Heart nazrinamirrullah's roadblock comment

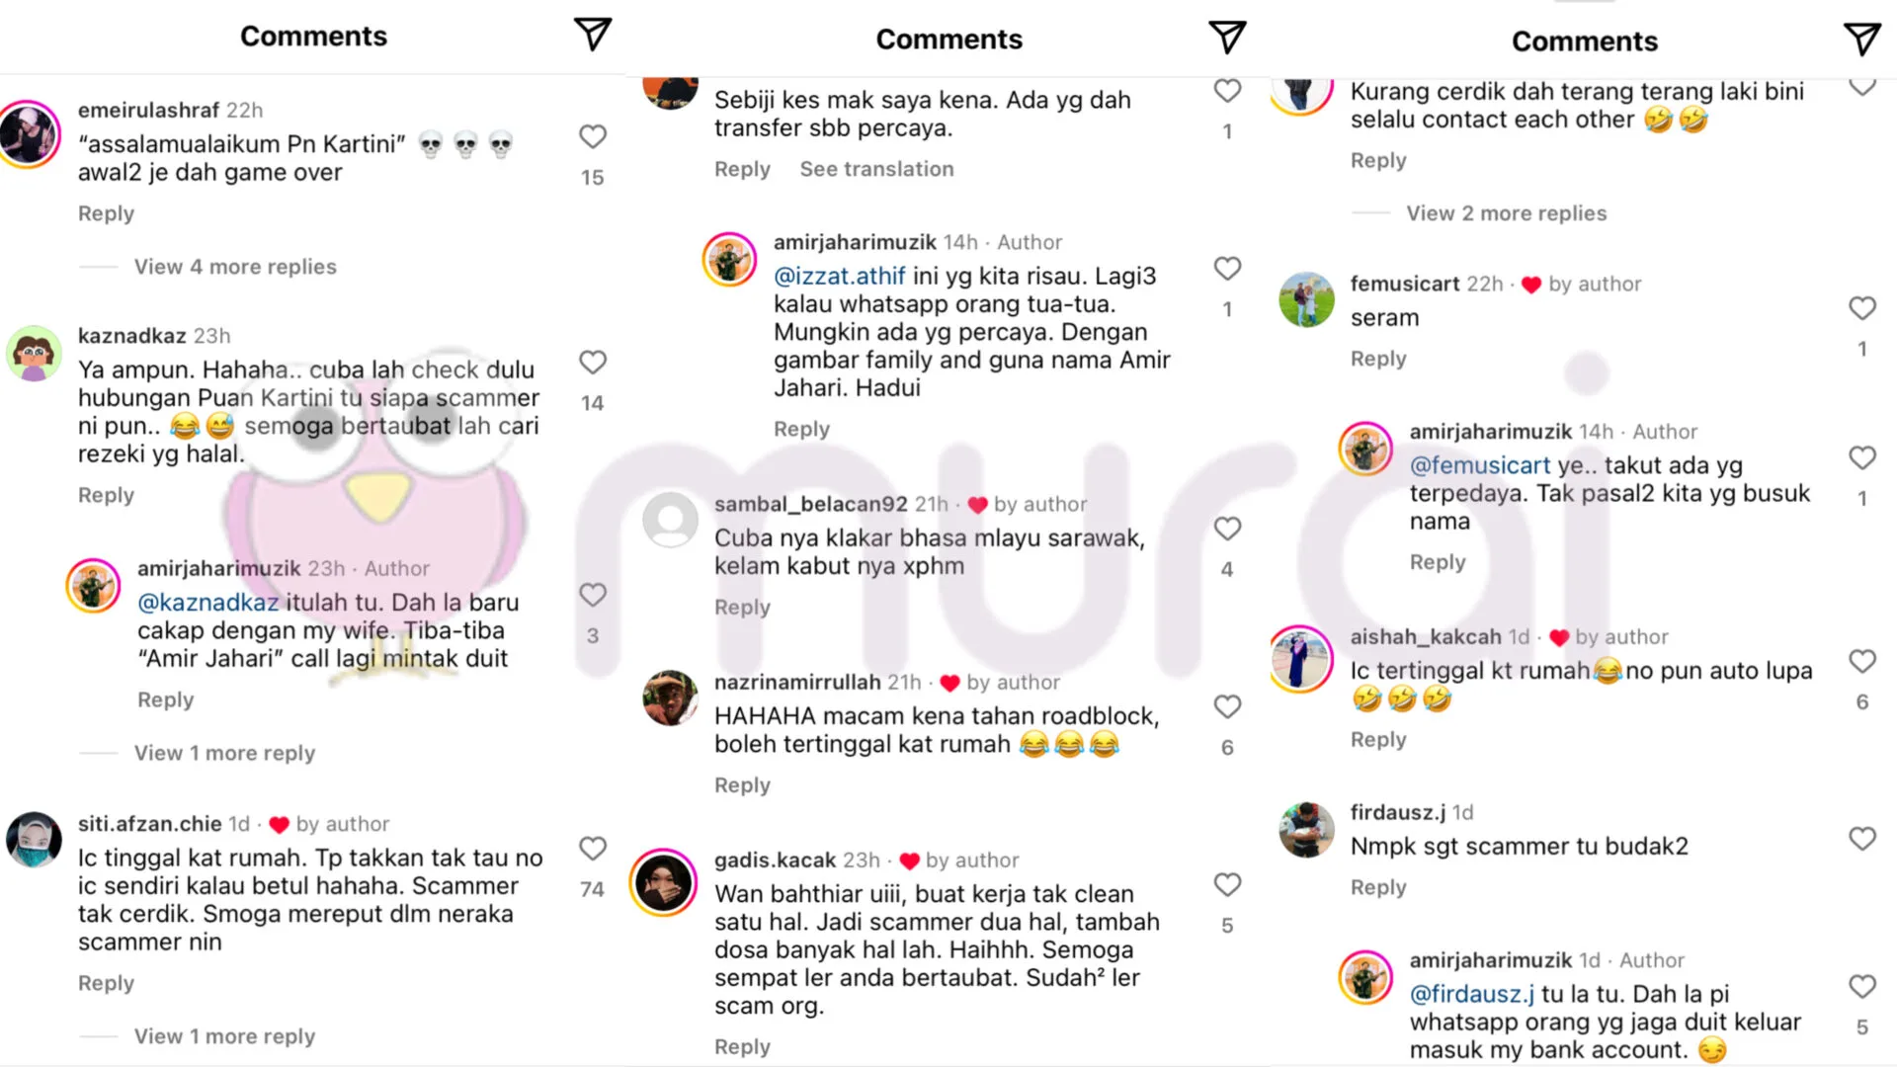(1227, 706)
